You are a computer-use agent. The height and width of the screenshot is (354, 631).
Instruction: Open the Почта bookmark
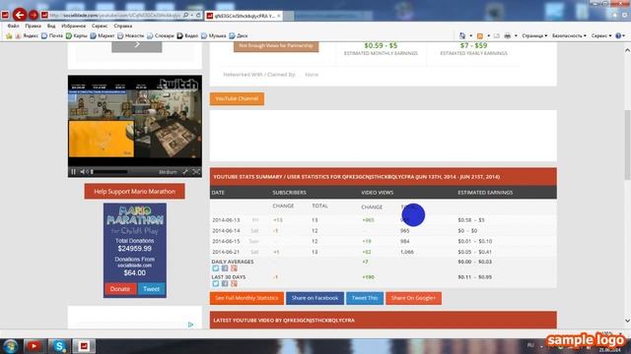[x=52, y=35]
